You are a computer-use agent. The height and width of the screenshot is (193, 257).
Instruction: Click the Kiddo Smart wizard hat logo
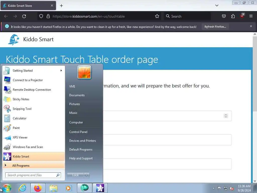pyautogui.click(x=14, y=39)
